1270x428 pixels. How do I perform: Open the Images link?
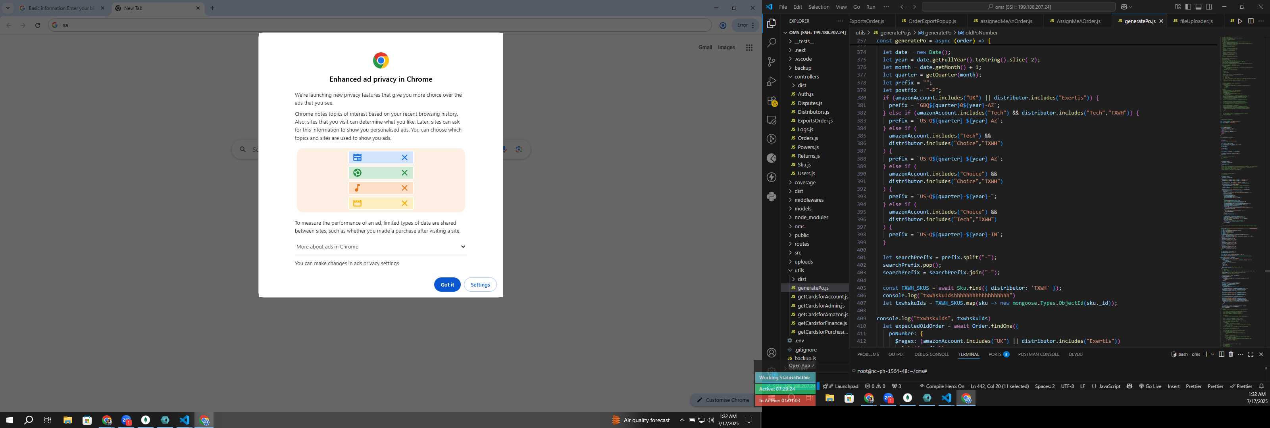click(x=726, y=47)
